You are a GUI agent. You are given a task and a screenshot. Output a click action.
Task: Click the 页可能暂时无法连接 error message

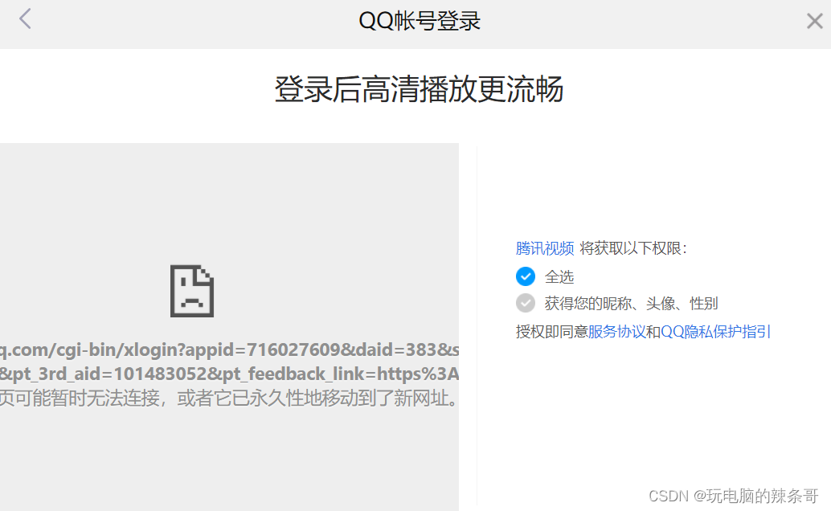pos(230,398)
